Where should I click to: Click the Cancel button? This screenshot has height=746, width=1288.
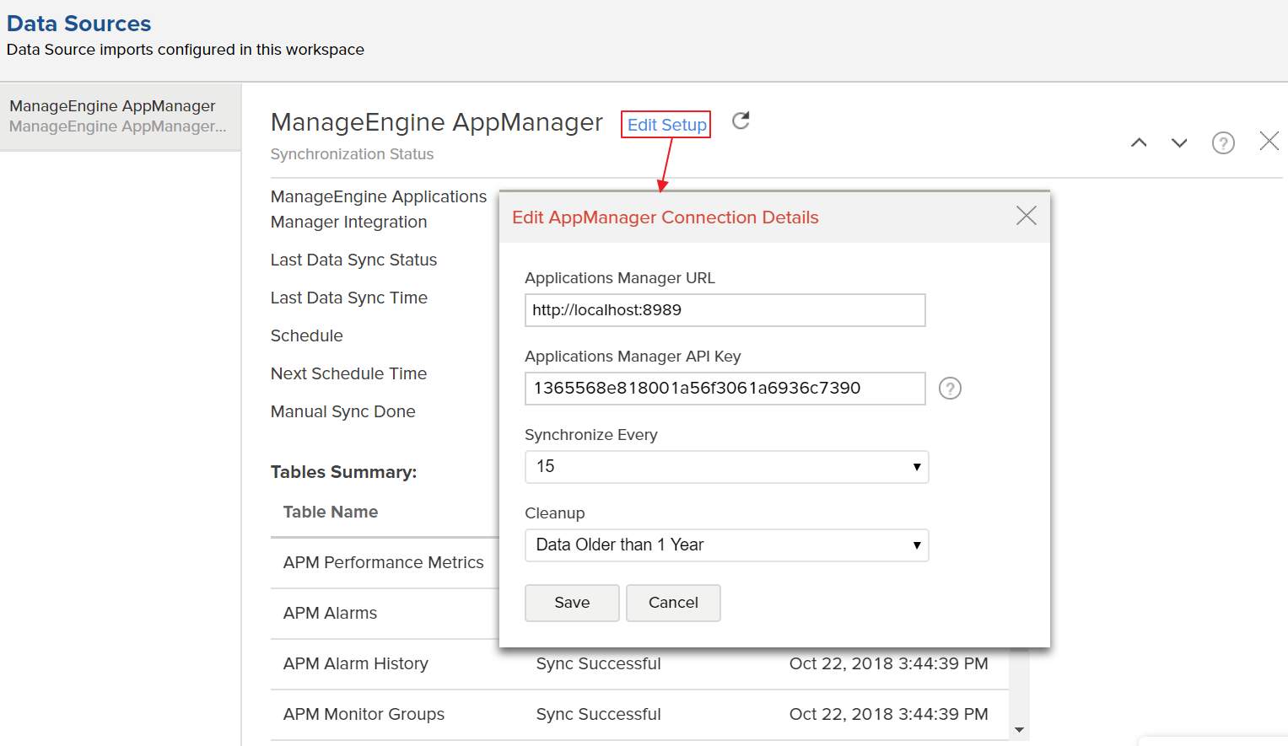click(673, 603)
